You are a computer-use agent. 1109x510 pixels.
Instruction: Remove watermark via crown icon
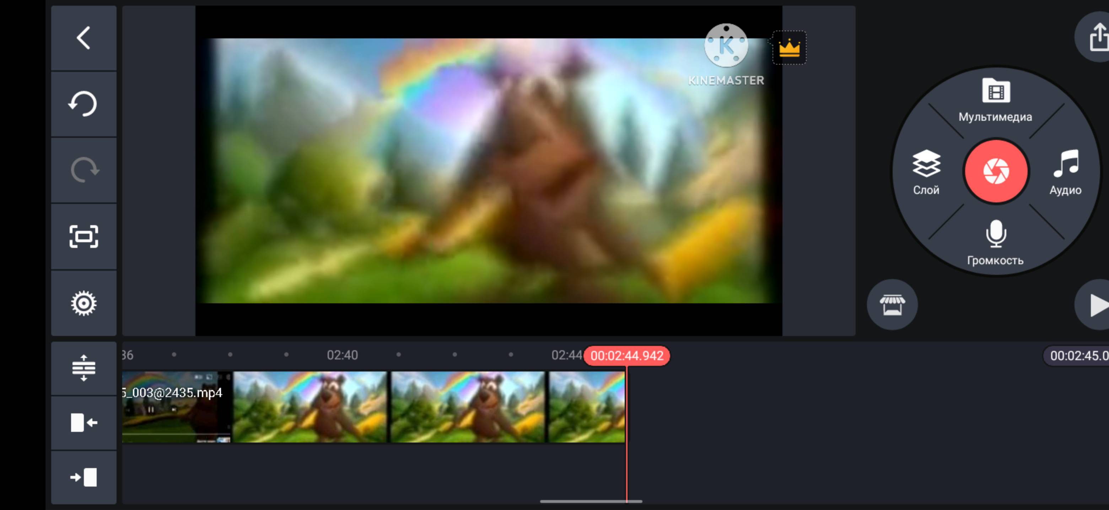789,48
